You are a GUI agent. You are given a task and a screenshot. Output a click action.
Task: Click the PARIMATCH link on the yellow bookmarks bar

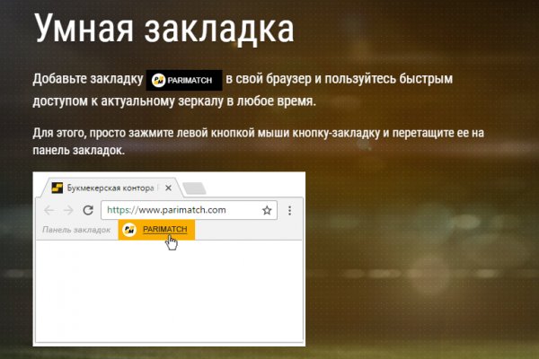165,230
